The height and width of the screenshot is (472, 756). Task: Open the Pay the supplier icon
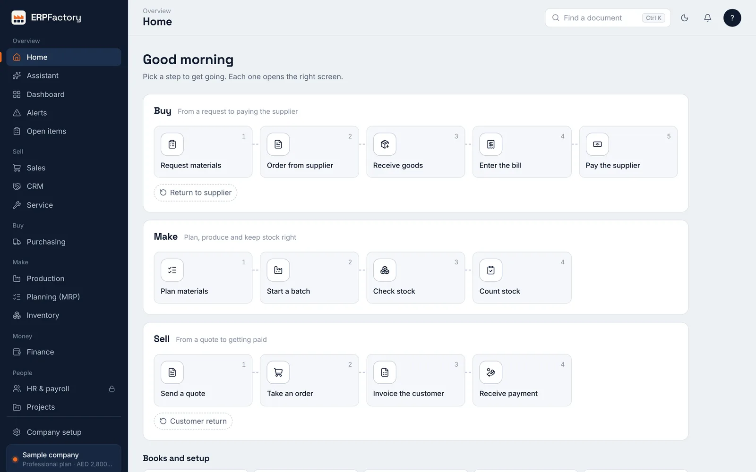pyautogui.click(x=597, y=144)
